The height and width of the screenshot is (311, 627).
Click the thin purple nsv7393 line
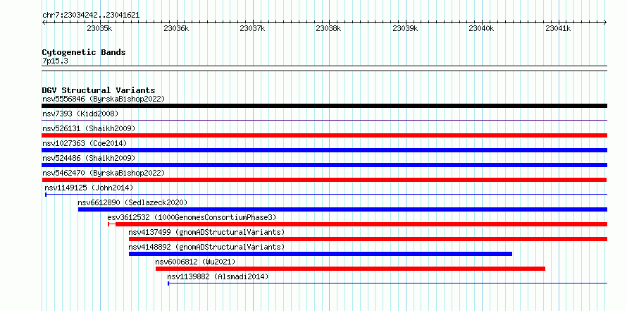coord(324,120)
